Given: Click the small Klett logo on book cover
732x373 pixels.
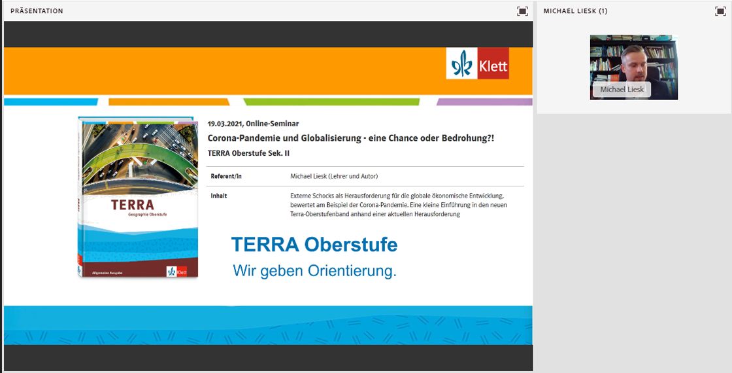Looking at the screenshot, I should 177,272.
